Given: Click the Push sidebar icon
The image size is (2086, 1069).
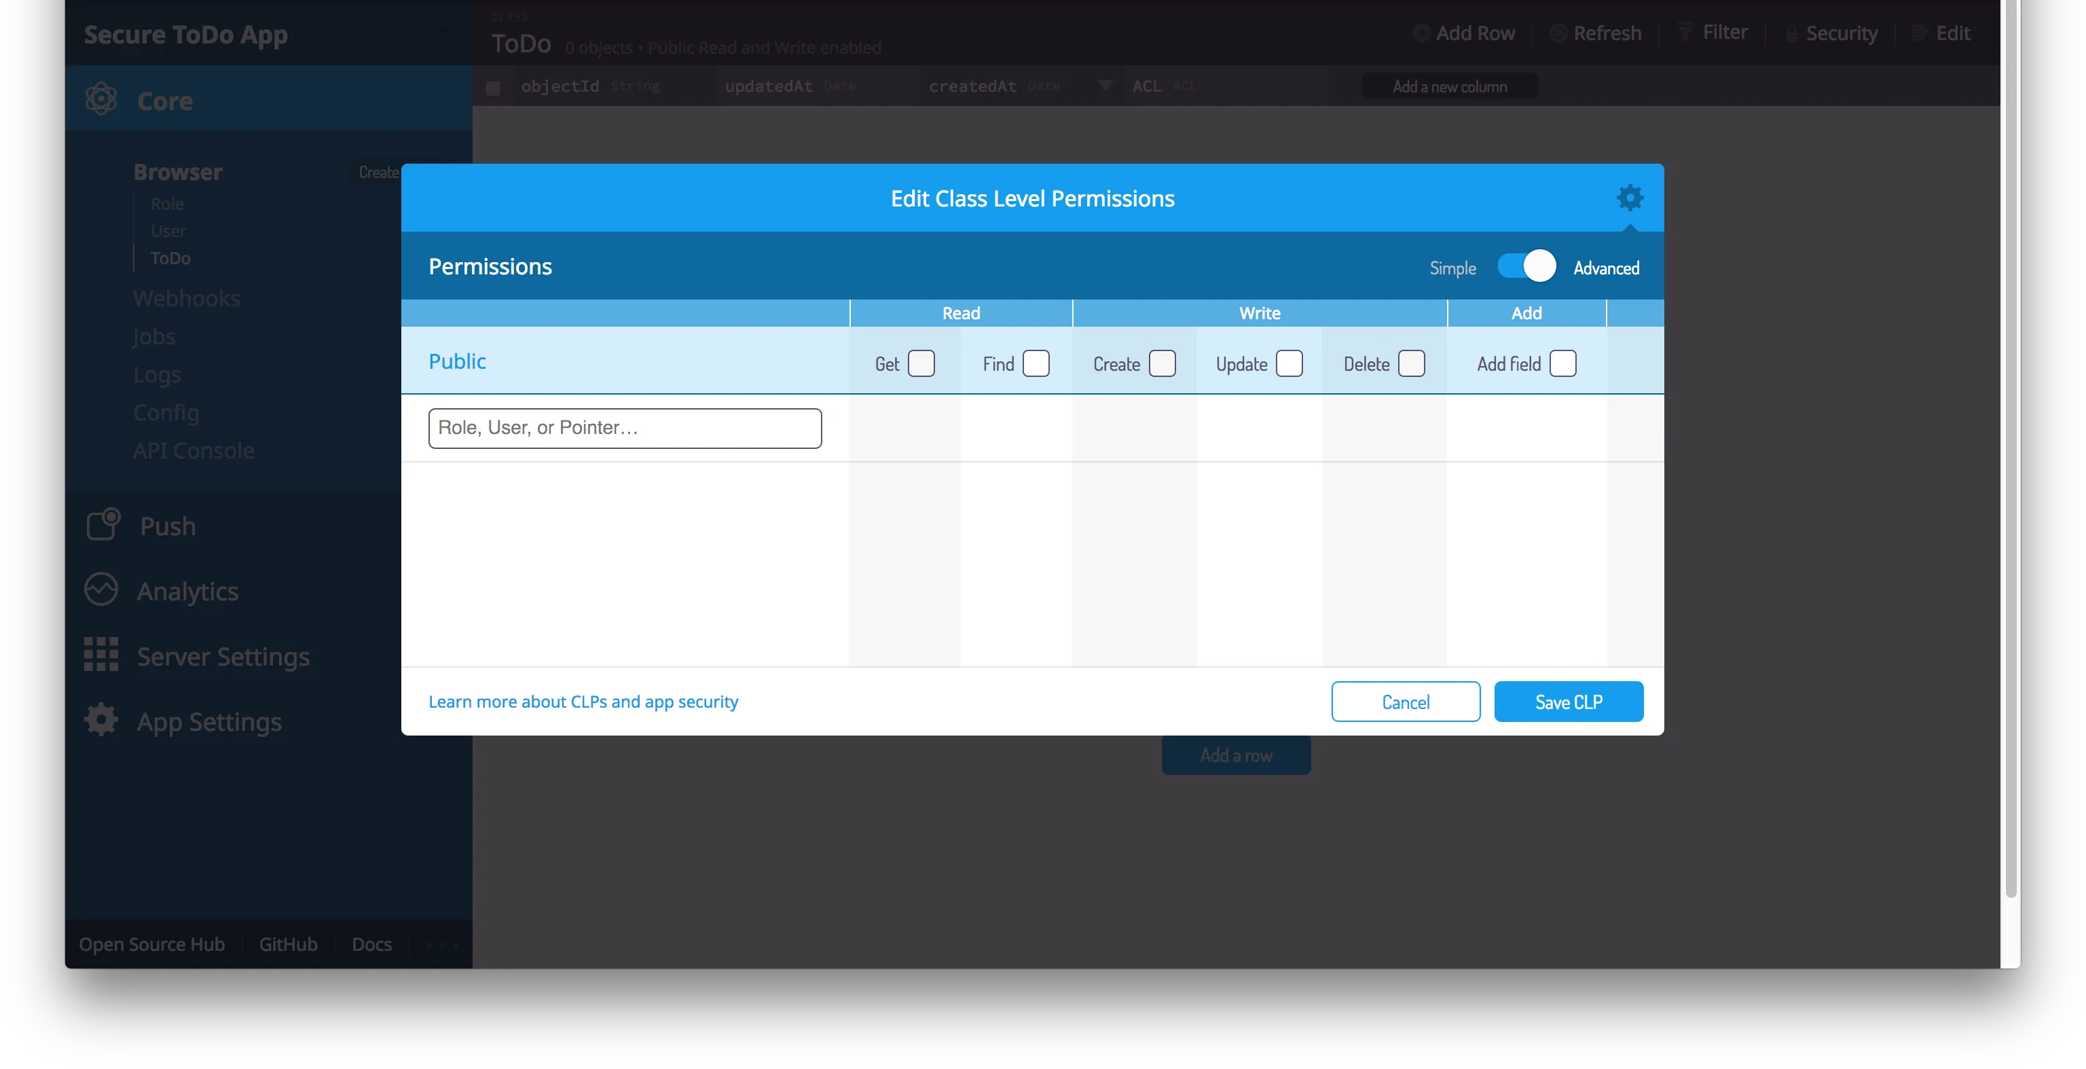Looking at the screenshot, I should (x=103, y=525).
